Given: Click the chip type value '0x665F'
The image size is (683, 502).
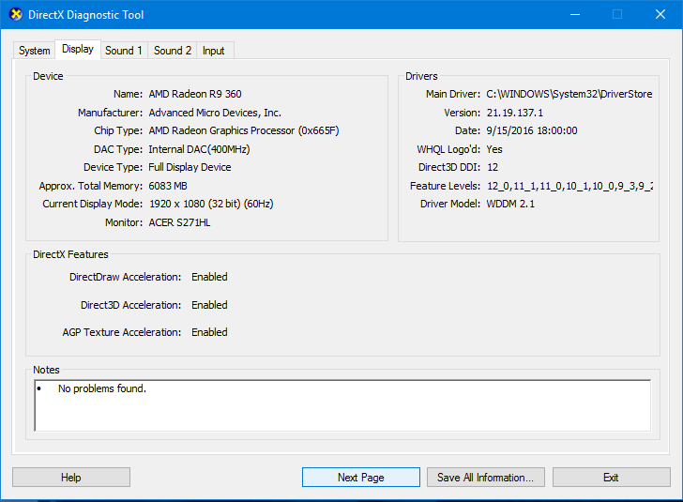Looking at the screenshot, I should 318,130.
